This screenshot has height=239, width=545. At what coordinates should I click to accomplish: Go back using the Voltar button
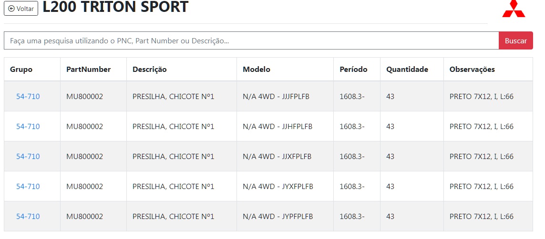pyautogui.click(x=21, y=9)
